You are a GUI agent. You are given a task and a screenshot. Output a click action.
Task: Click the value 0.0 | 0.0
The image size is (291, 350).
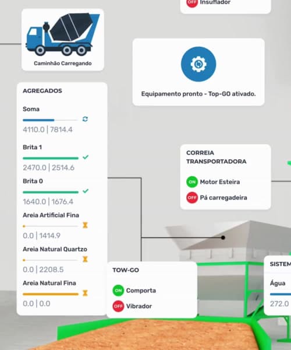[37, 303]
